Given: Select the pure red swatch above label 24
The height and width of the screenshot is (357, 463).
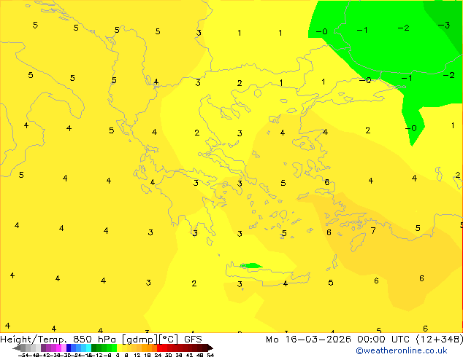Looking at the screenshot, I should pyautogui.click(x=159, y=348).
